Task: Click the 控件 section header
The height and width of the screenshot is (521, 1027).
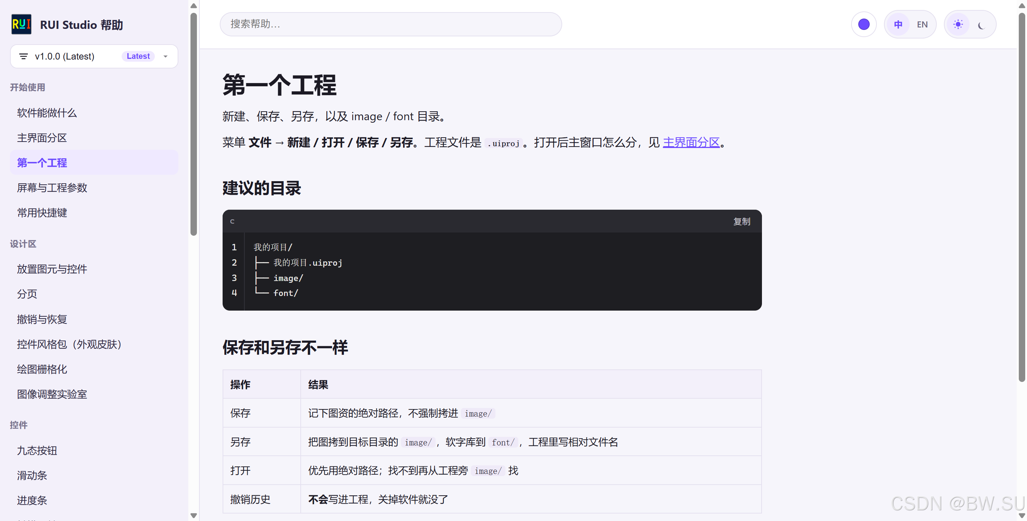Action: (x=18, y=425)
